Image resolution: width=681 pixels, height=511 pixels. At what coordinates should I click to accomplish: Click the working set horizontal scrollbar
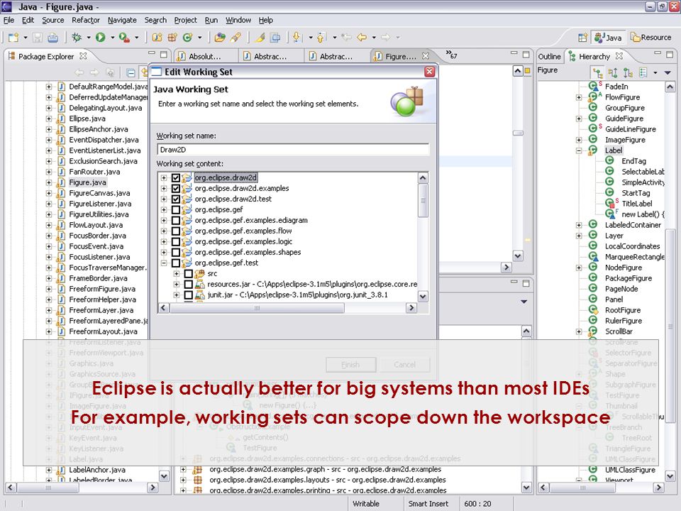pyautogui.click(x=257, y=308)
